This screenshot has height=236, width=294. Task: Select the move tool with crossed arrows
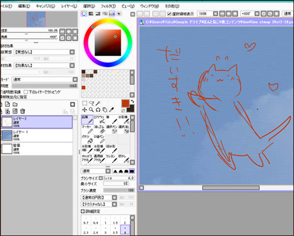[85, 110]
